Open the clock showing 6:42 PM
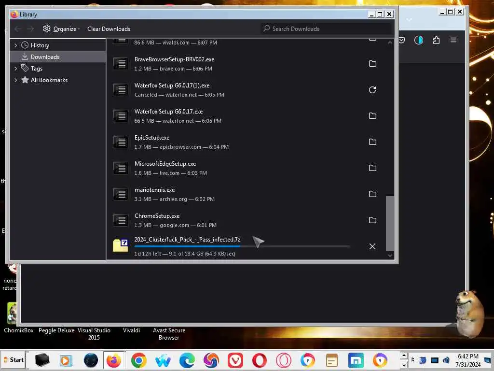The height and width of the screenshot is (371, 494). [x=468, y=360]
